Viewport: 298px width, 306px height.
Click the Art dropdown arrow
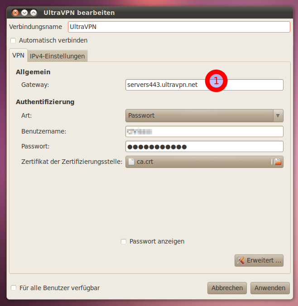278,115
